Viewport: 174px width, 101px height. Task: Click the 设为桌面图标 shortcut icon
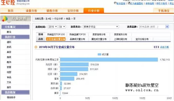pyautogui.click(x=129, y=3)
